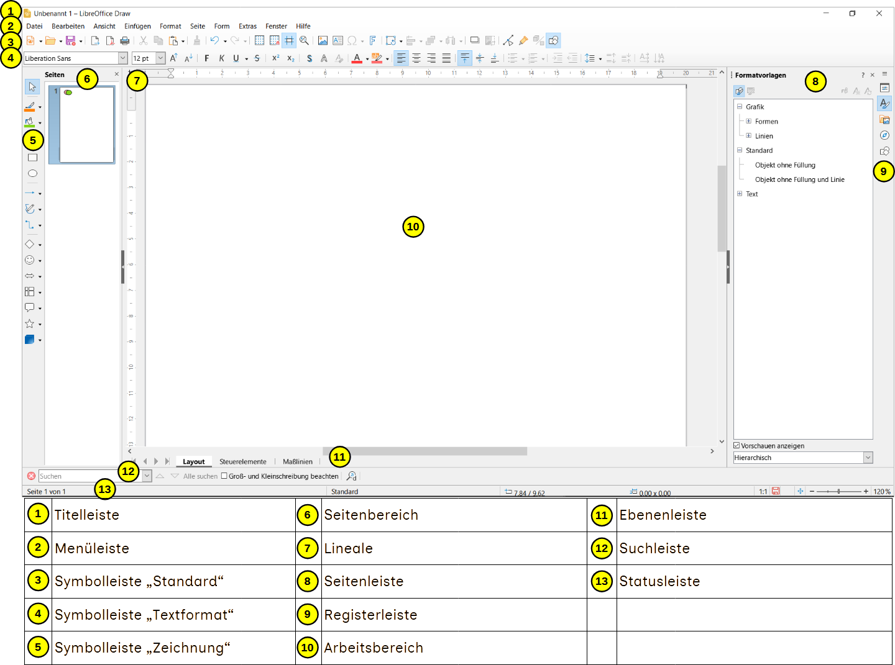Open the font color dropdown arrow
The image size is (895, 665).
[x=367, y=59]
